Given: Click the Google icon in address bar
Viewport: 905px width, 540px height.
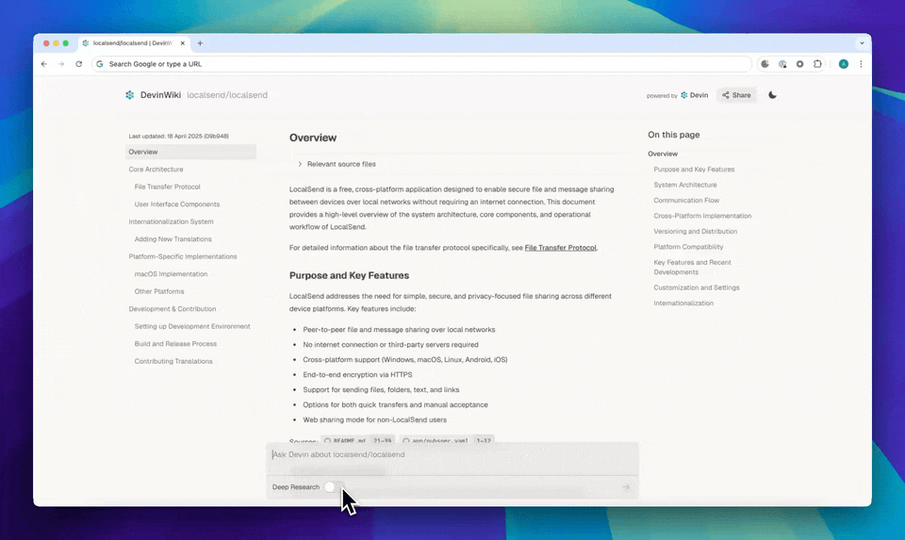Looking at the screenshot, I should [x=100, y=64].
